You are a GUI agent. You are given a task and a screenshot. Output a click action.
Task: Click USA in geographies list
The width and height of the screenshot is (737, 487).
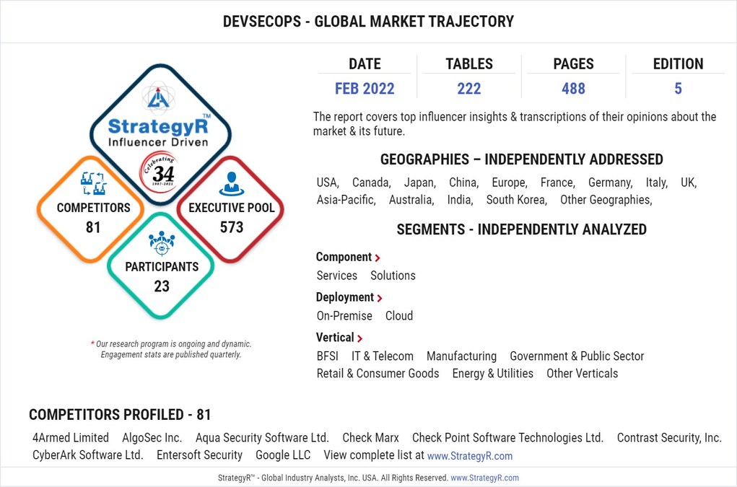pos(328,183)
